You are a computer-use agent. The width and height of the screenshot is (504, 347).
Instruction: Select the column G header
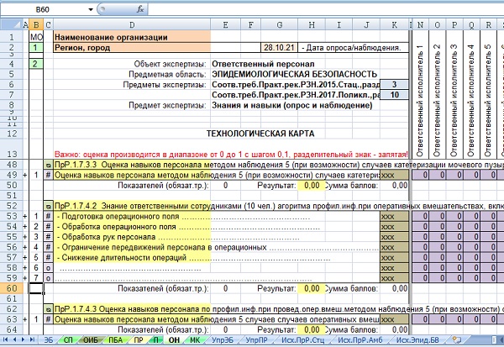pyautogui.click(x=280, y=25)
